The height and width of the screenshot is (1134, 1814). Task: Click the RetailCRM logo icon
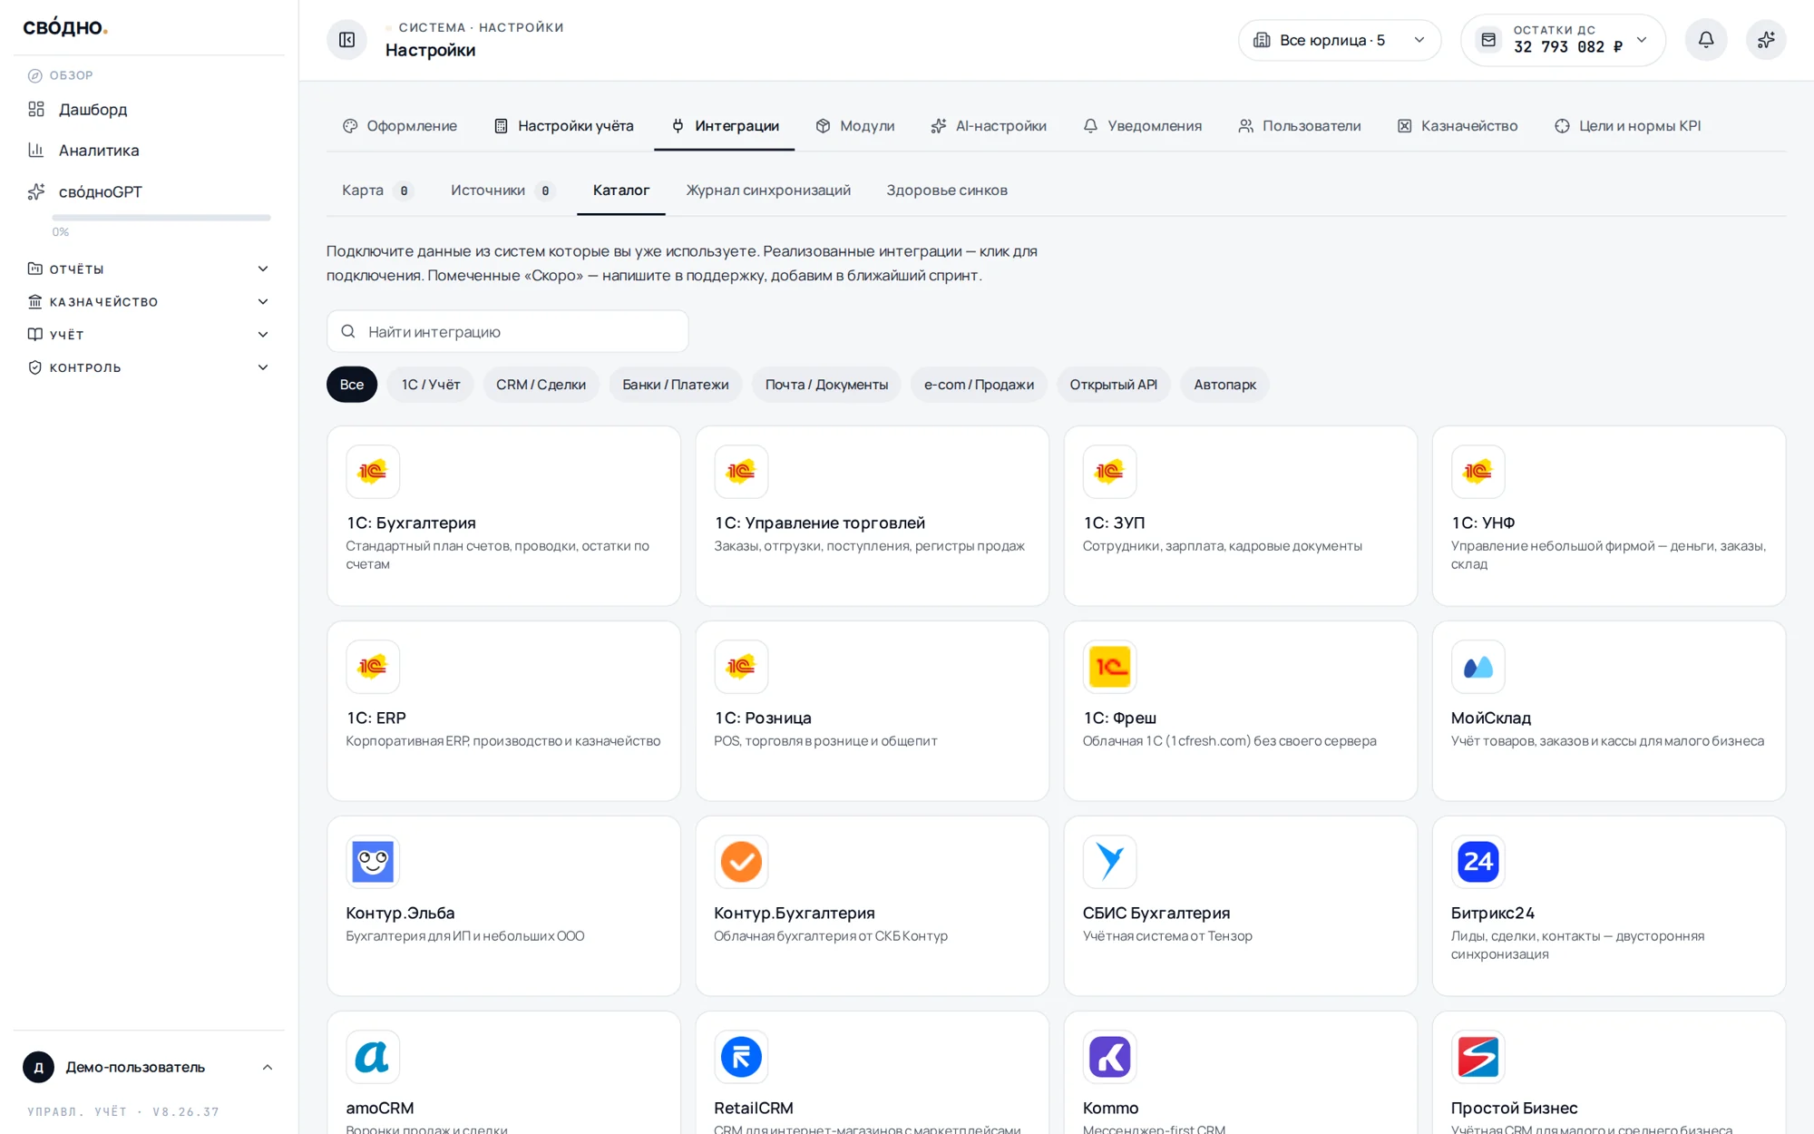coord(741,1057)
